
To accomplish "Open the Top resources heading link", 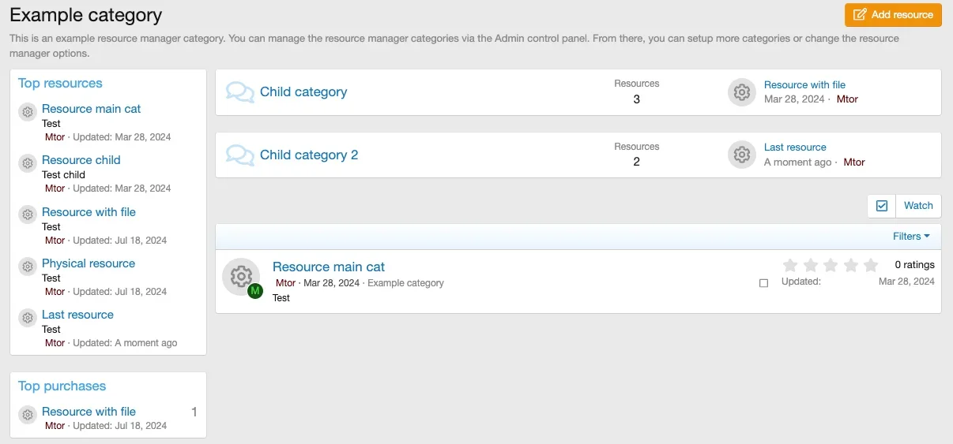I will (60, 84).
